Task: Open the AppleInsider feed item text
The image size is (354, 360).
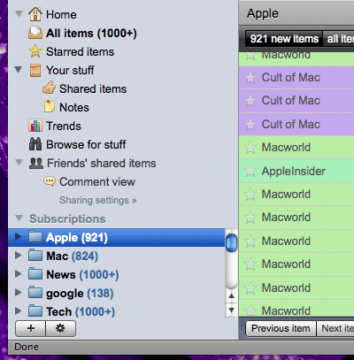Action: pos(294,171)
